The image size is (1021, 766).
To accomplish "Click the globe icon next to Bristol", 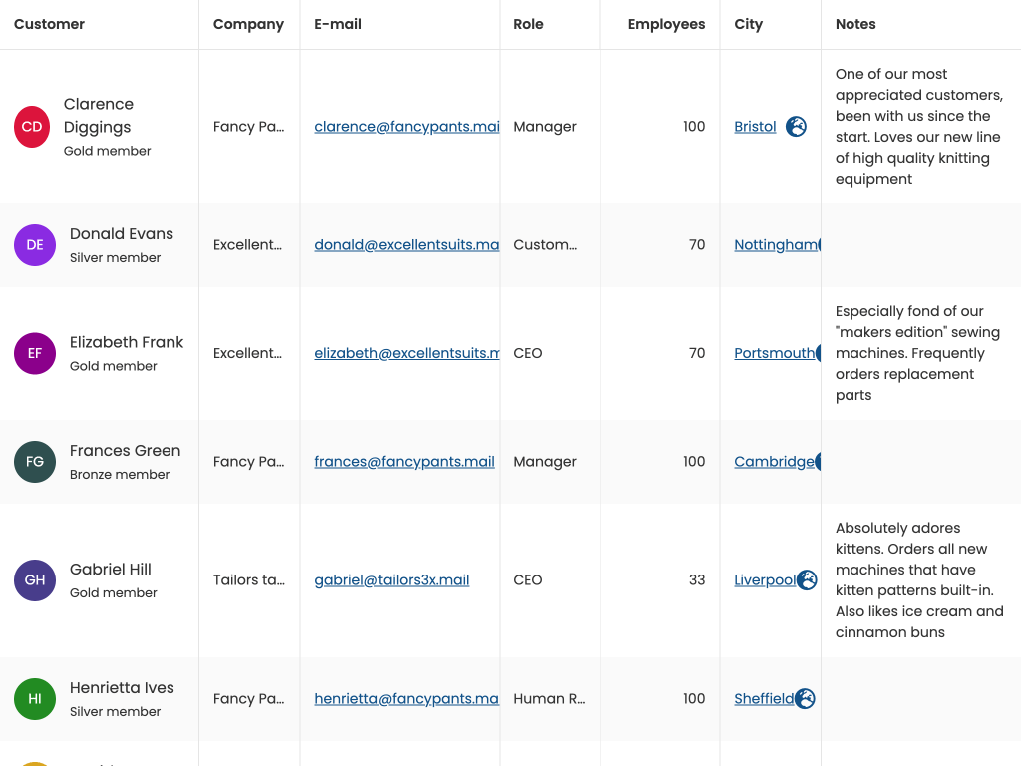I will pyautogui.click(x=796, y=127).
